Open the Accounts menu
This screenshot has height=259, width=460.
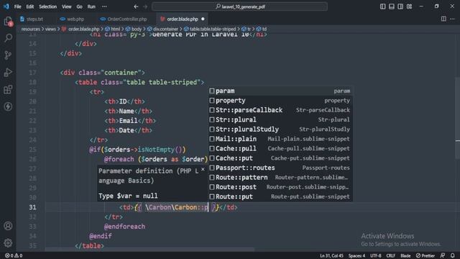(8, 226)
